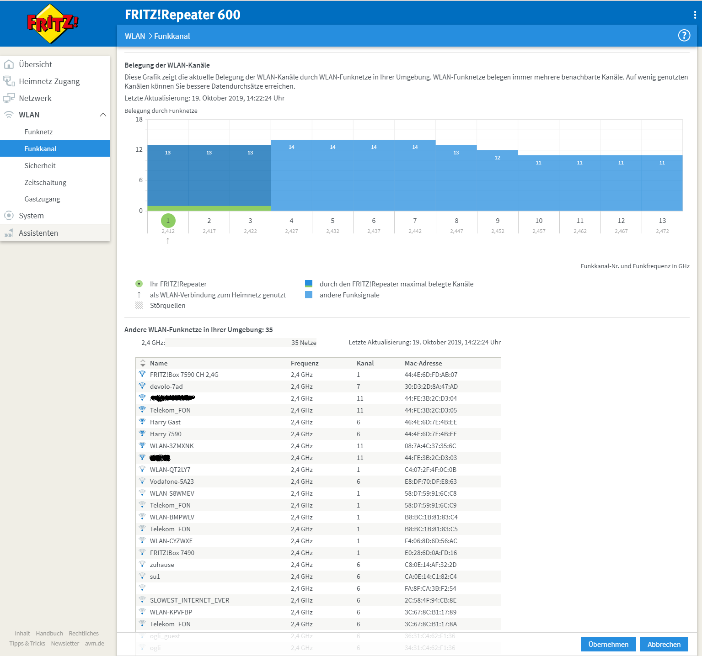Click the FRITZ! logo
This screenshot has height=656, width=702.
click(x=53, y=23)
